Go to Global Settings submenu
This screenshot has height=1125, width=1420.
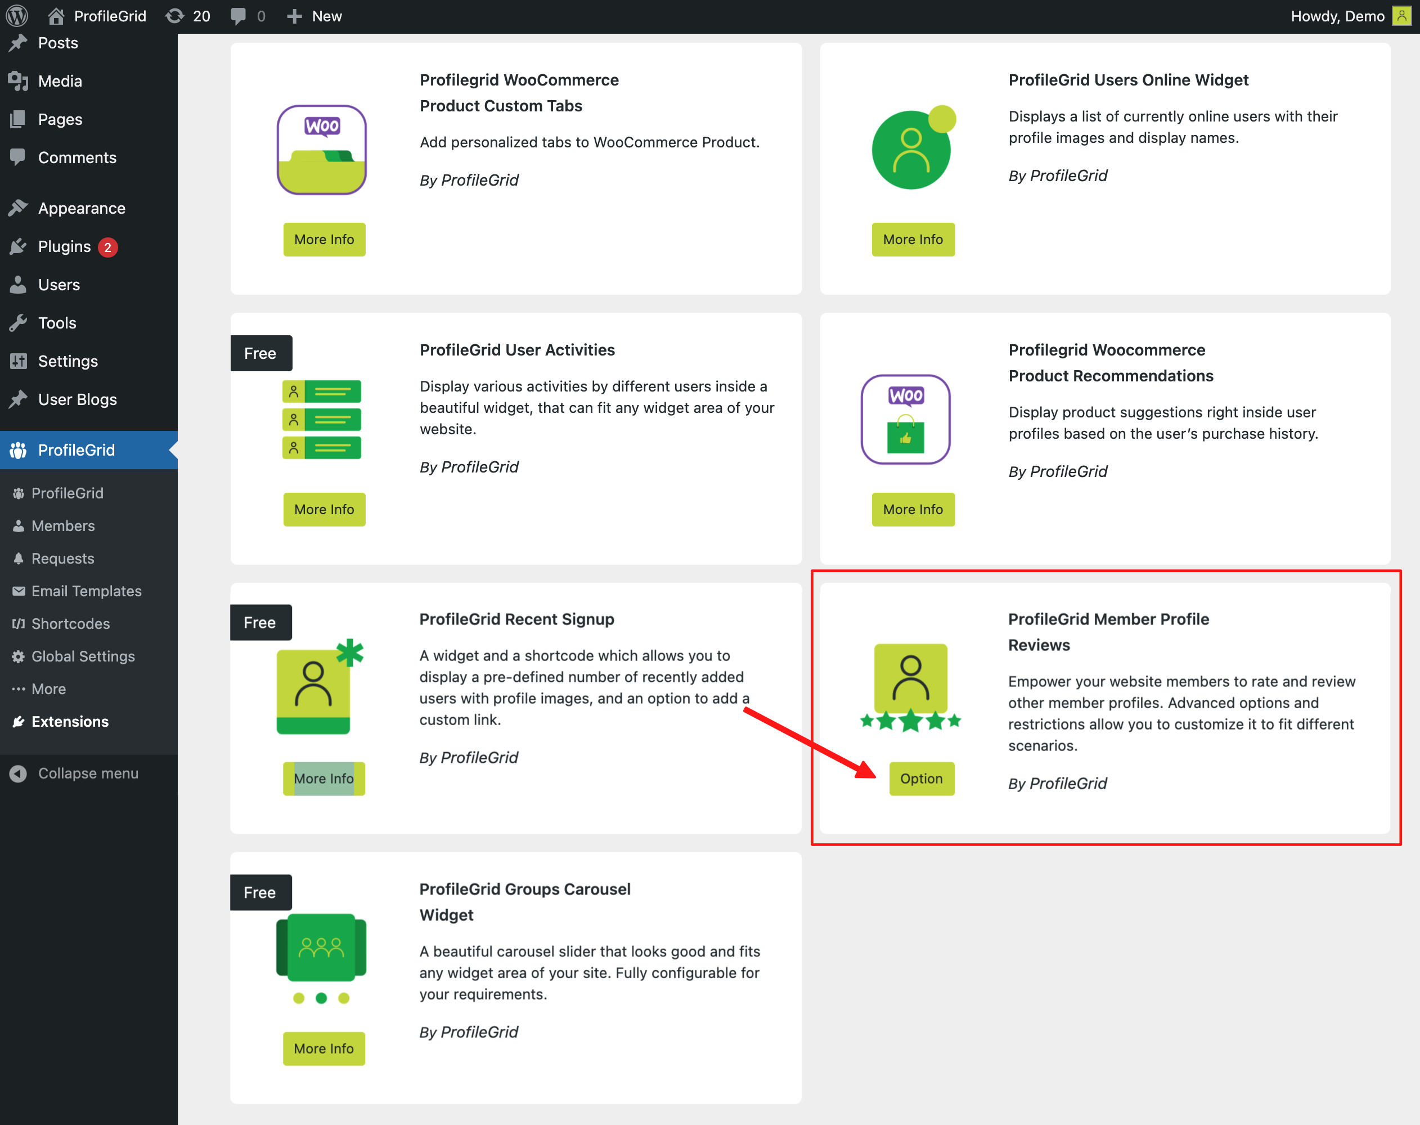point(83,656)
